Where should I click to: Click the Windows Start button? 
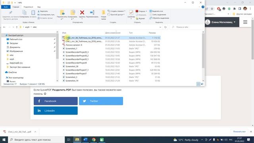[4, 139]
